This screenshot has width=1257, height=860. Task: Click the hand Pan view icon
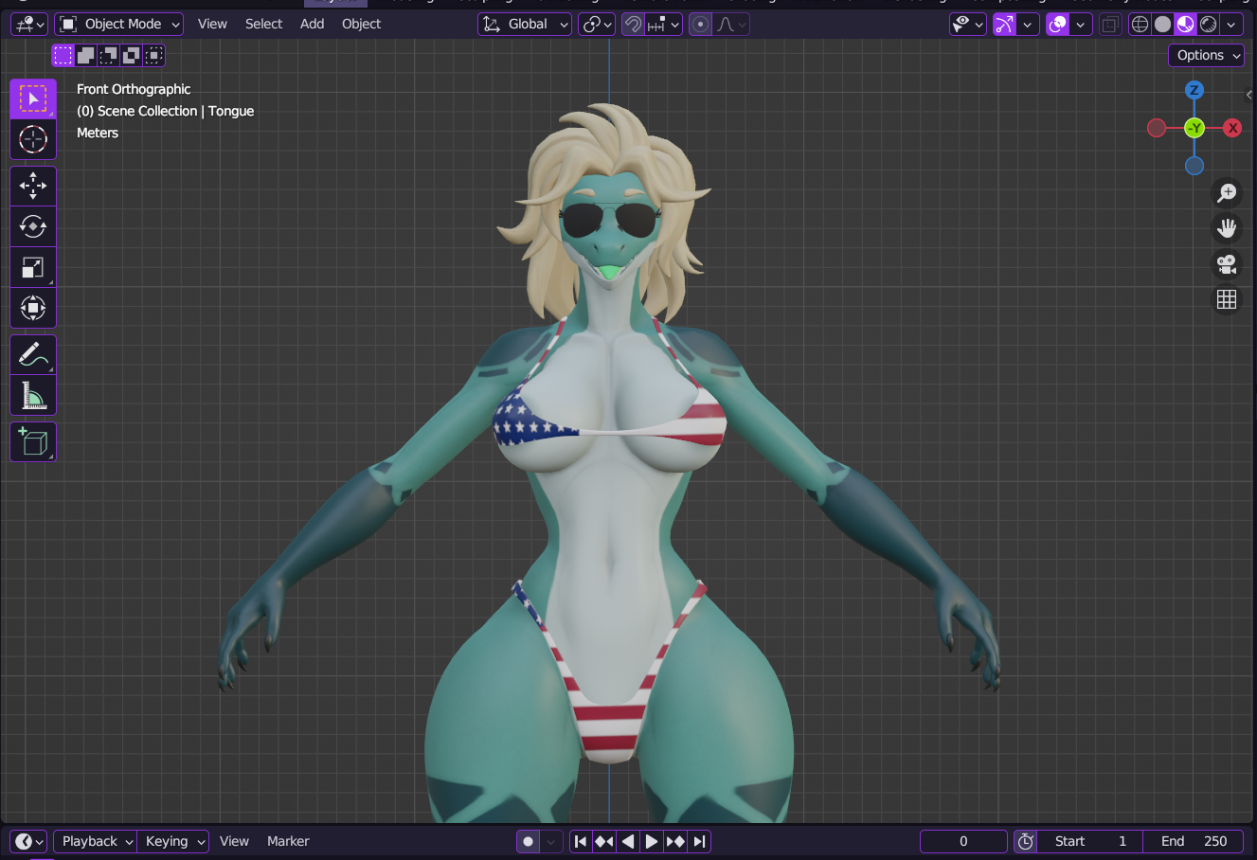tap(1227, 228)
